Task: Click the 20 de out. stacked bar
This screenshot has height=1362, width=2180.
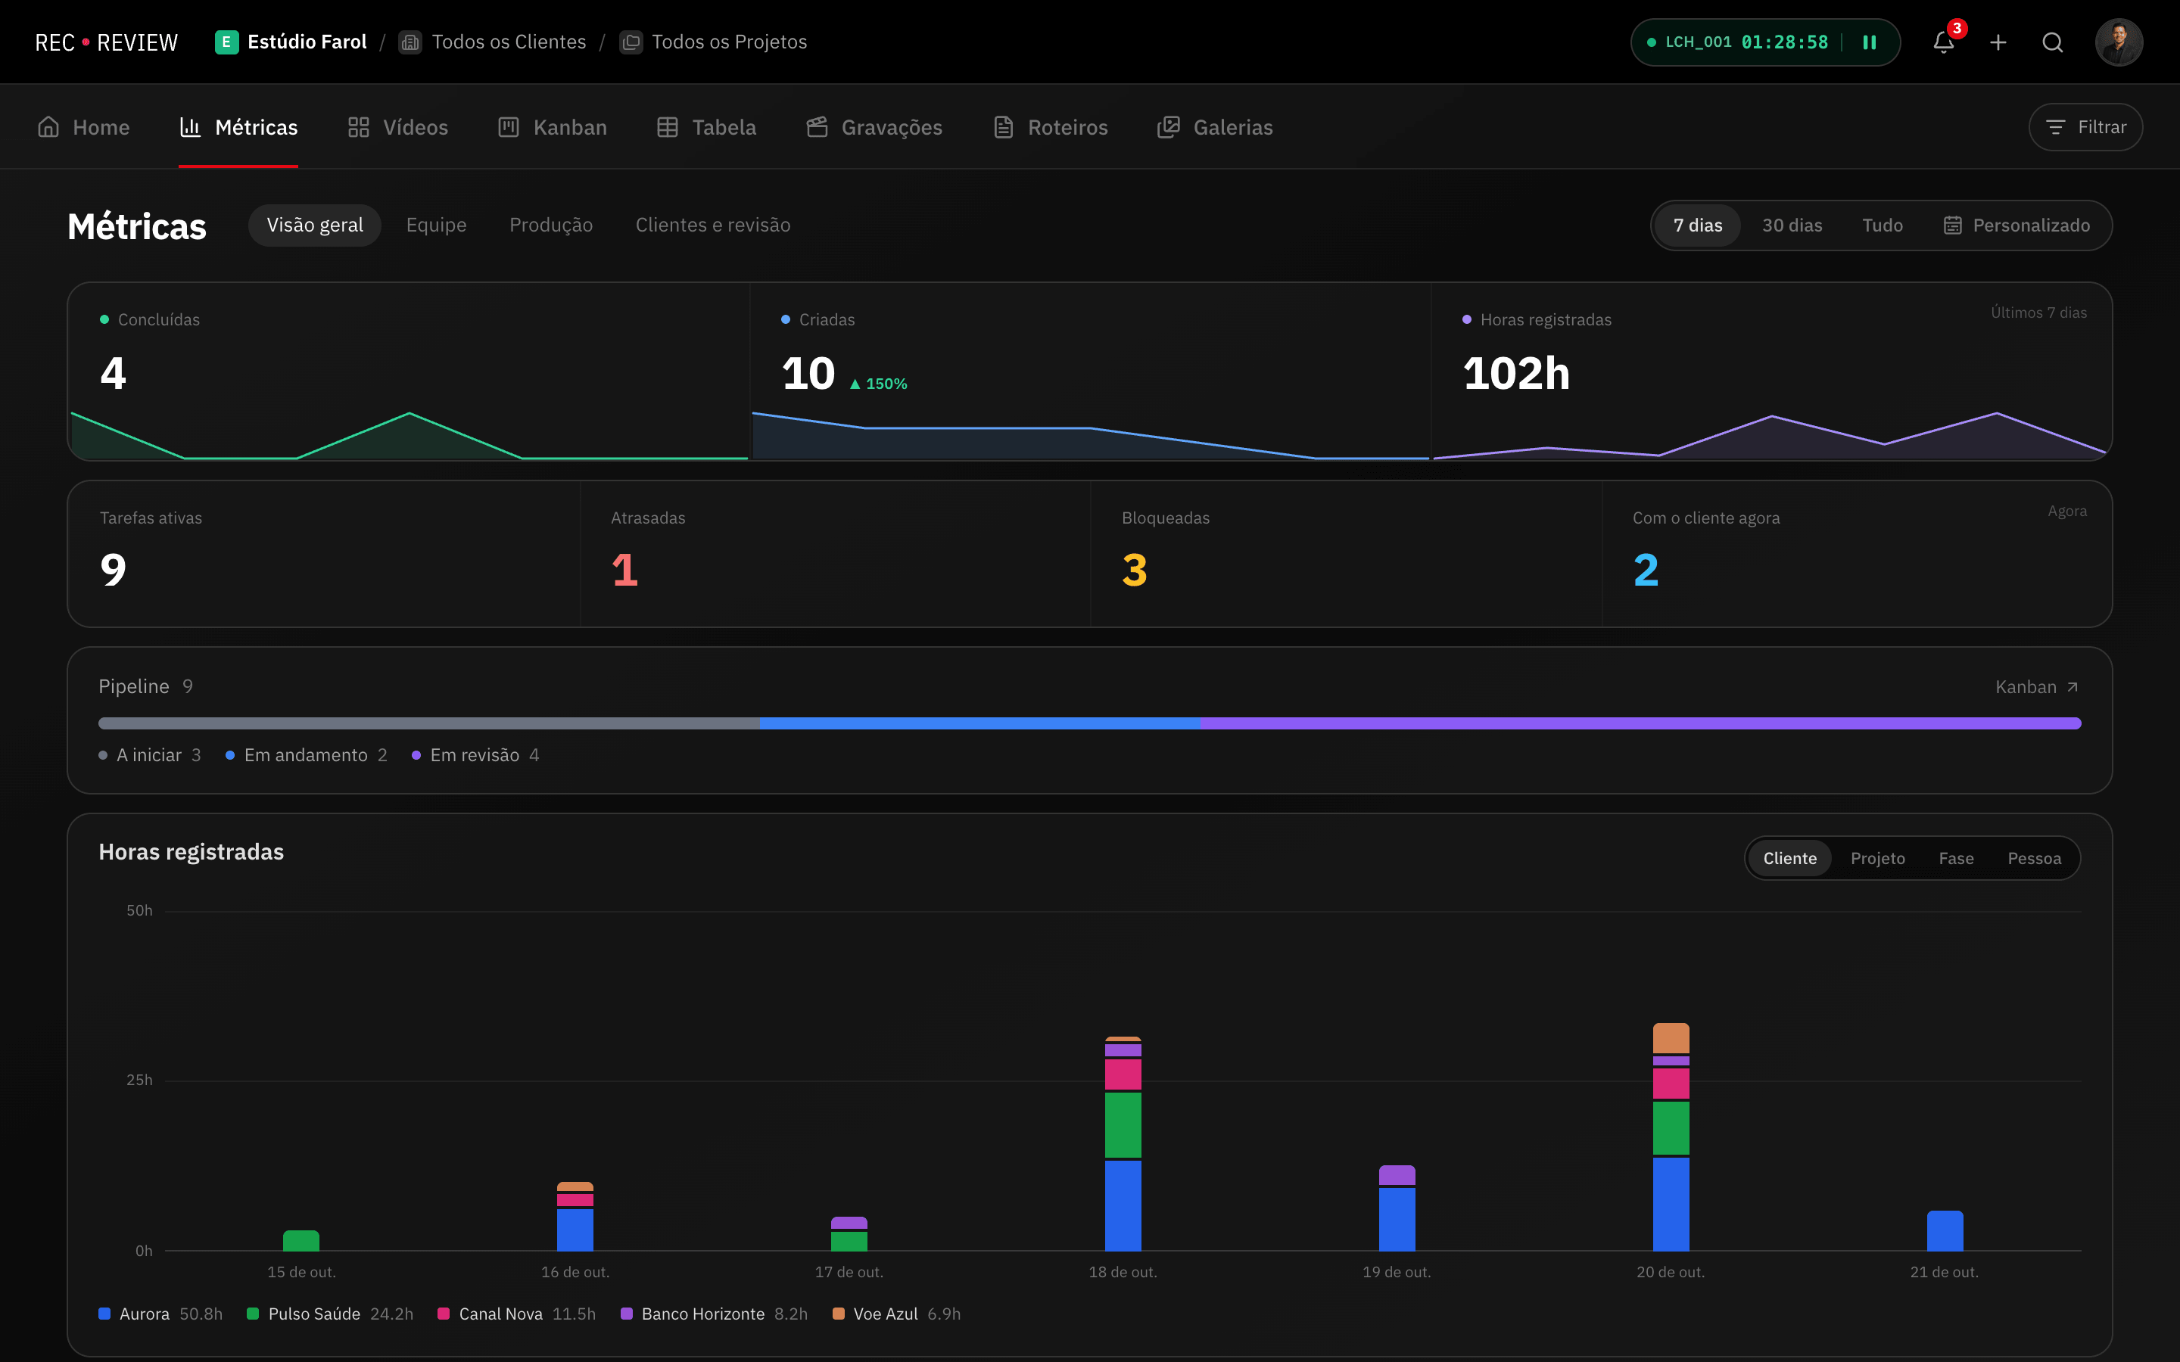Action: (1670, 1137)
